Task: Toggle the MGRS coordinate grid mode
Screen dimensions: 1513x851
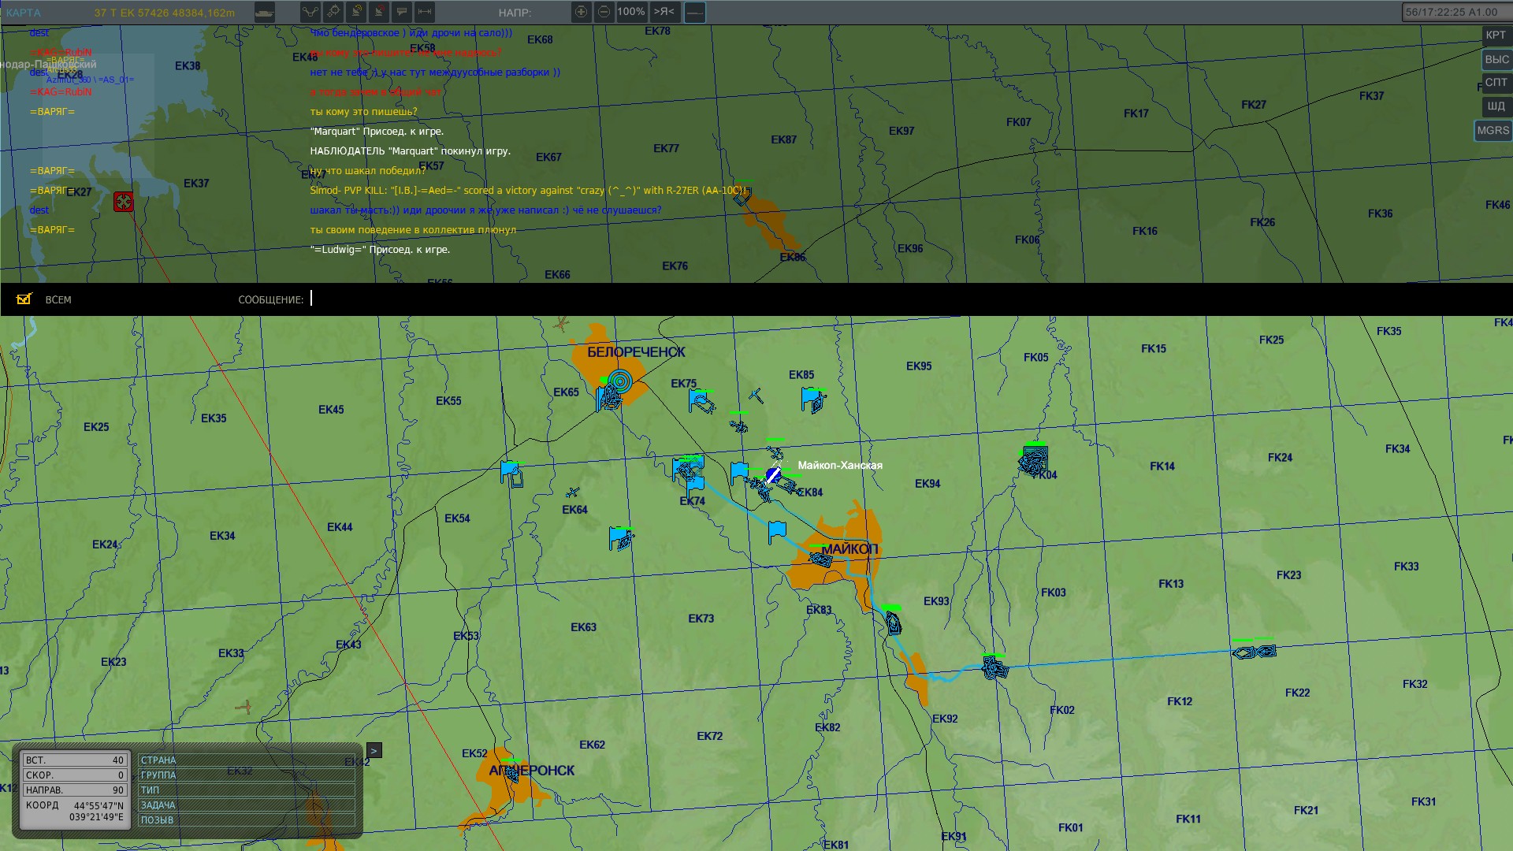Action: pyautogui.click(x=1493, y=130)
